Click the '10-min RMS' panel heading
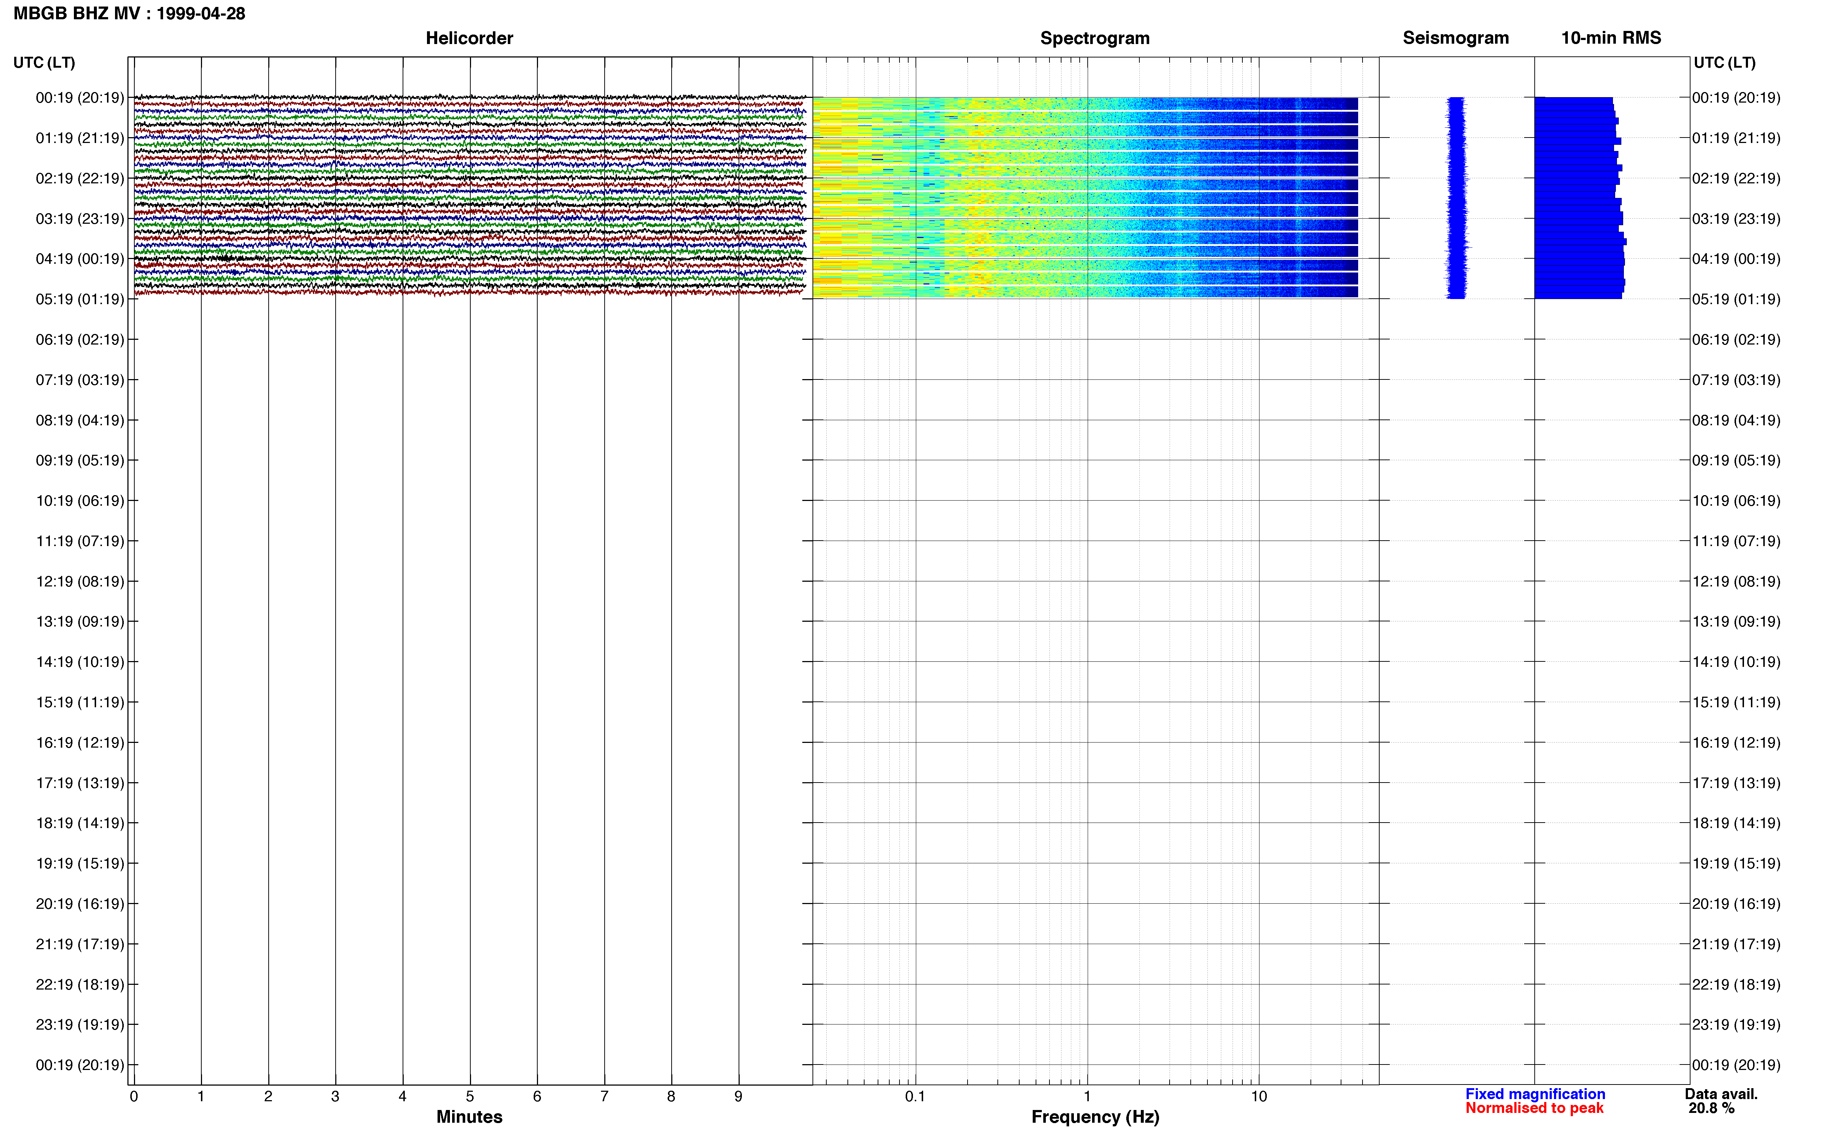 click(x=1611, y=38)
